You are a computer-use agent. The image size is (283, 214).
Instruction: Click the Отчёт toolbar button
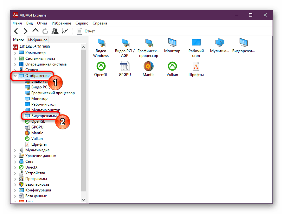point(86,31)
